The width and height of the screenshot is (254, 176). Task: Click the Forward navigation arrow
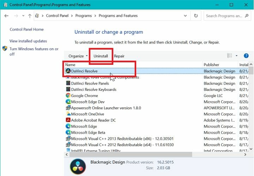point(16,16)
